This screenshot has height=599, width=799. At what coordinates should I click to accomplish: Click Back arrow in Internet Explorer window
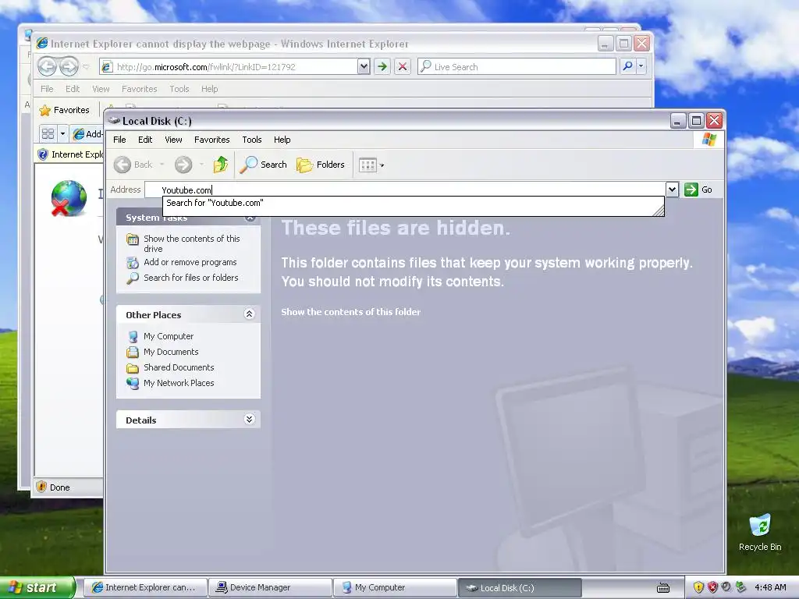click(x=48, y=66)
